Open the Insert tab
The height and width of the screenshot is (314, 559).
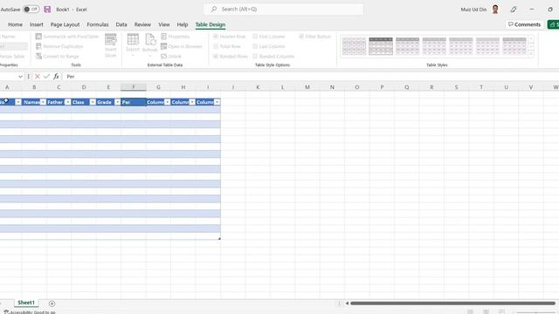(37, 24)
